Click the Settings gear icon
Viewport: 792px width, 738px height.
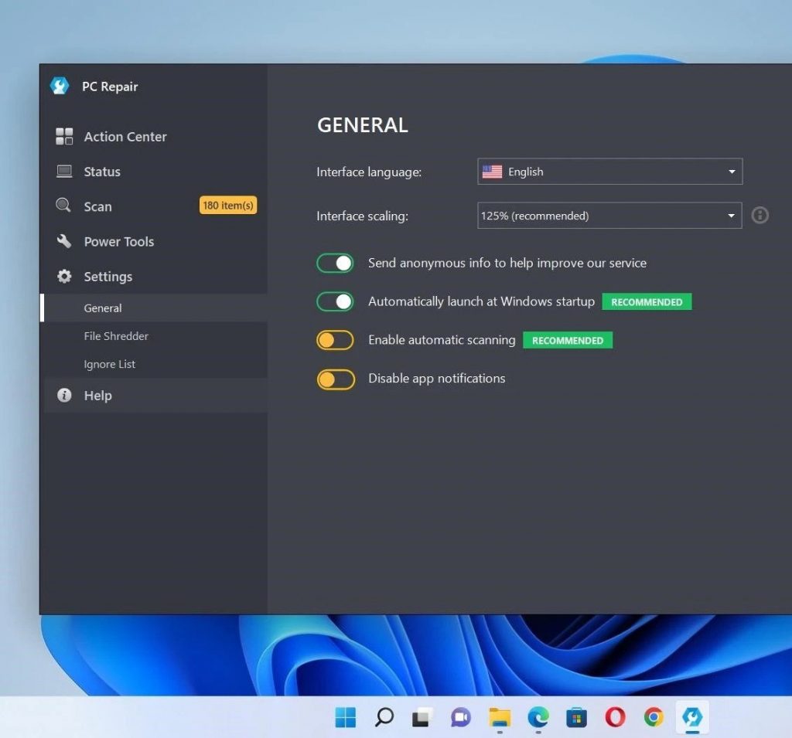click(x=66, y=277)
